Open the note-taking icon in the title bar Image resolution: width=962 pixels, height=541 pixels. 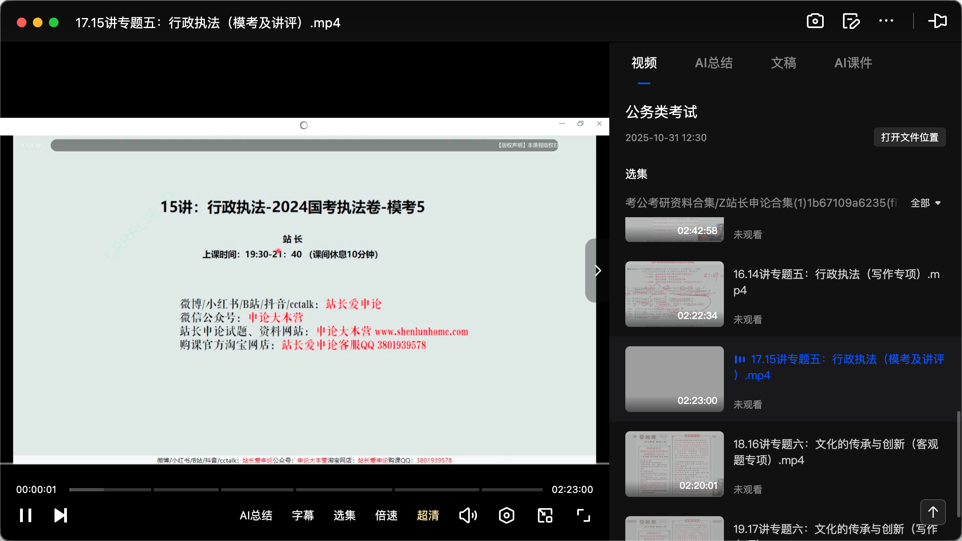[851, 21]
